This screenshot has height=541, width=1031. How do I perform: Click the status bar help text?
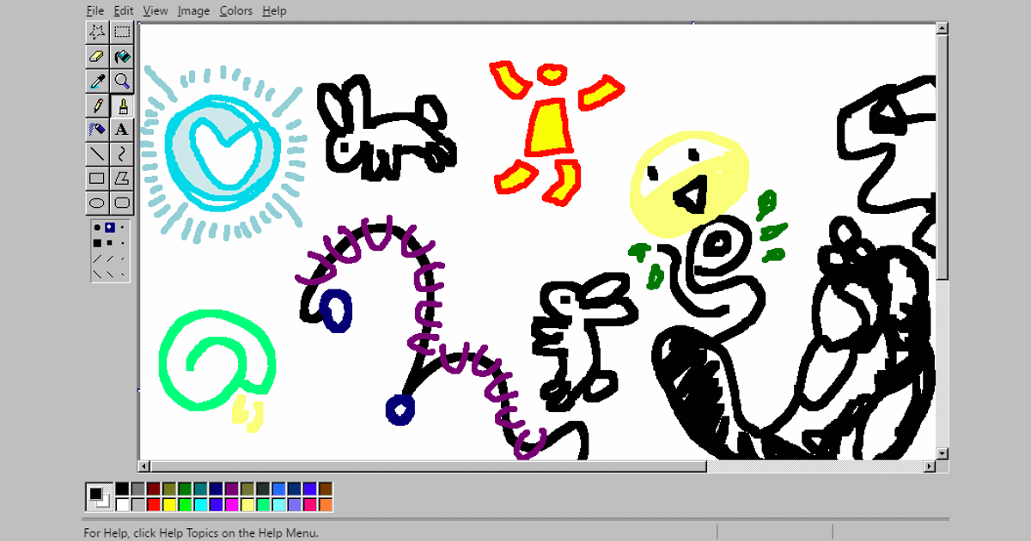tap(201, 533)
